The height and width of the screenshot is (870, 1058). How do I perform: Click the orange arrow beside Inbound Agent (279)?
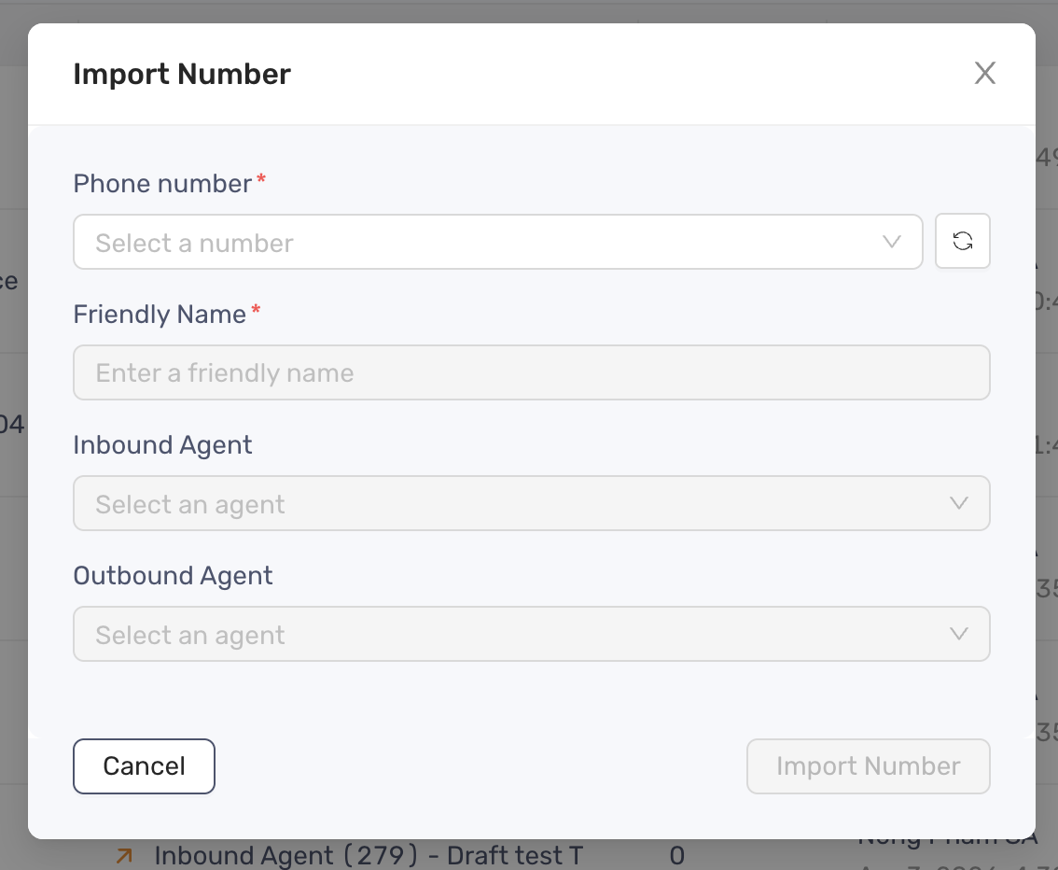[124, 854]
